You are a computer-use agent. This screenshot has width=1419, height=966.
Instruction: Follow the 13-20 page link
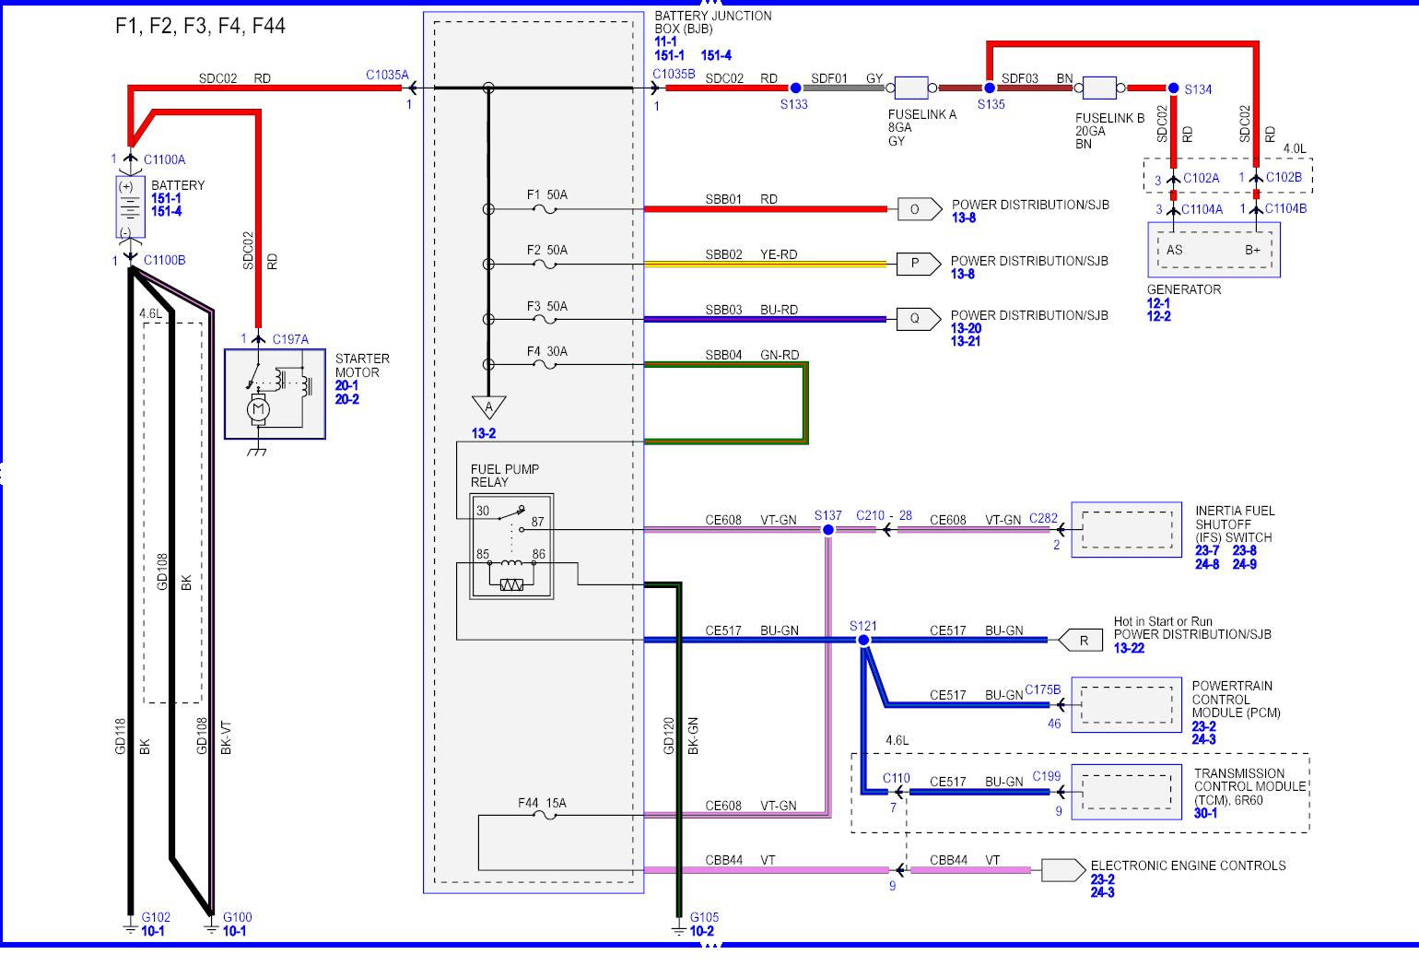click(x=967, y=329)
